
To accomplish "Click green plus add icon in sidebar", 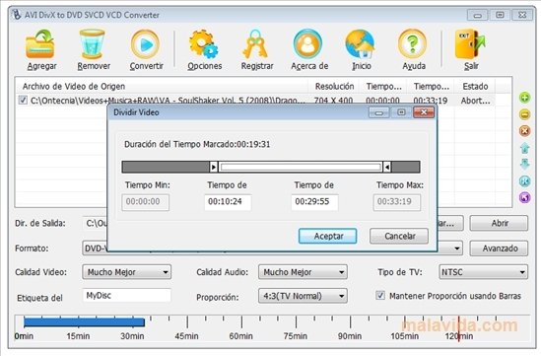I will click(x=525, y=98).
